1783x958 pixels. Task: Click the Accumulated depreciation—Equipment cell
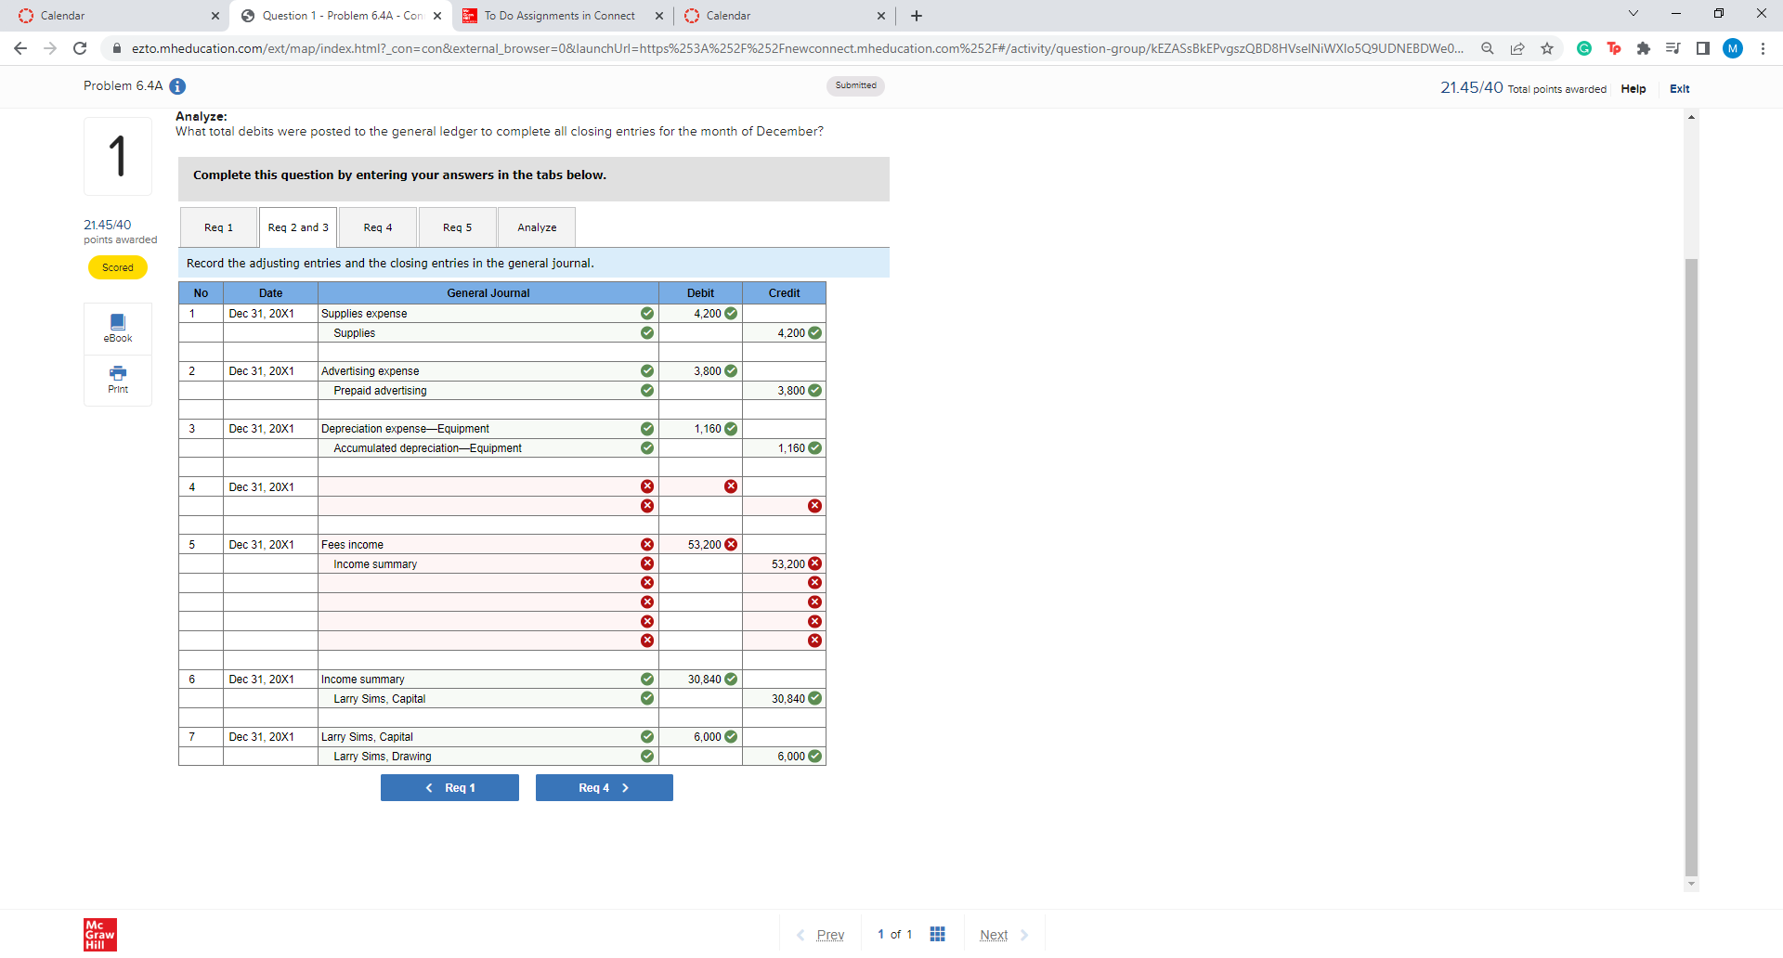pos(488,448)
